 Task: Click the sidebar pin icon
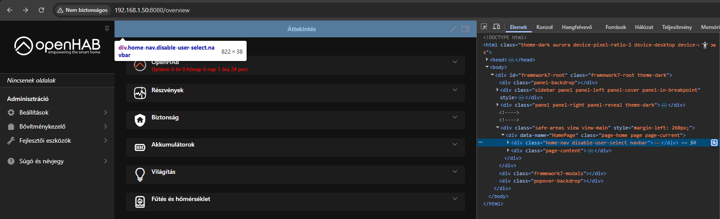(107, 29)
